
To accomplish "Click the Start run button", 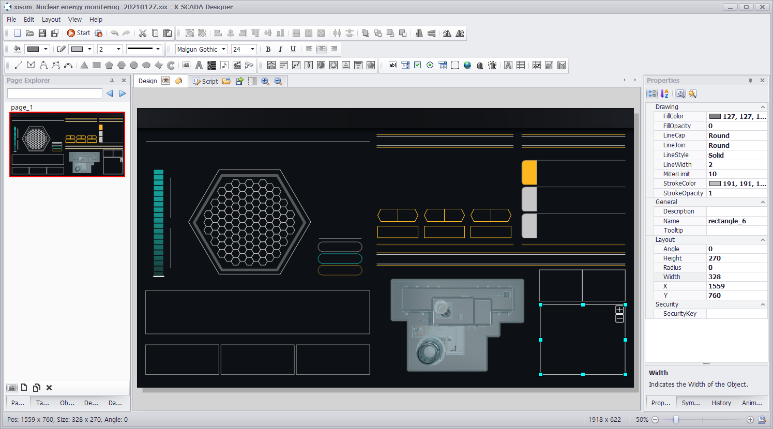I will tap(79, 33).
